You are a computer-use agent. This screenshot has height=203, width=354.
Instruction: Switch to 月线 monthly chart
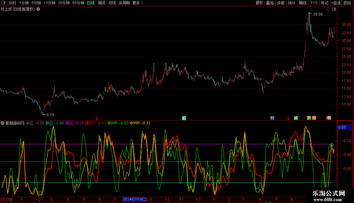point(112,3)
